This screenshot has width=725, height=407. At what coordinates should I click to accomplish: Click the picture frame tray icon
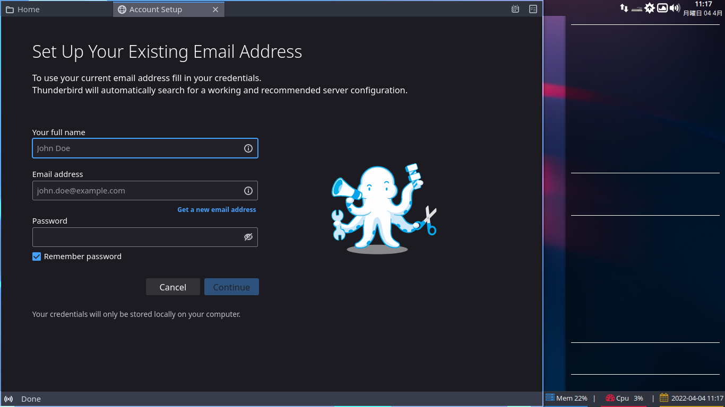point(662,8)
